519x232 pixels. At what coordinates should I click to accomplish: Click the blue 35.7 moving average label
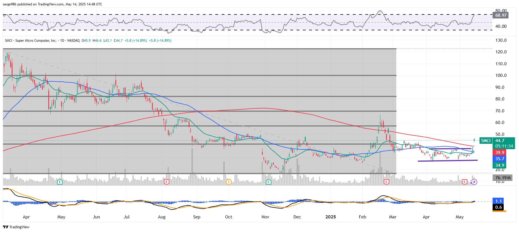click(x=500, y=159)
